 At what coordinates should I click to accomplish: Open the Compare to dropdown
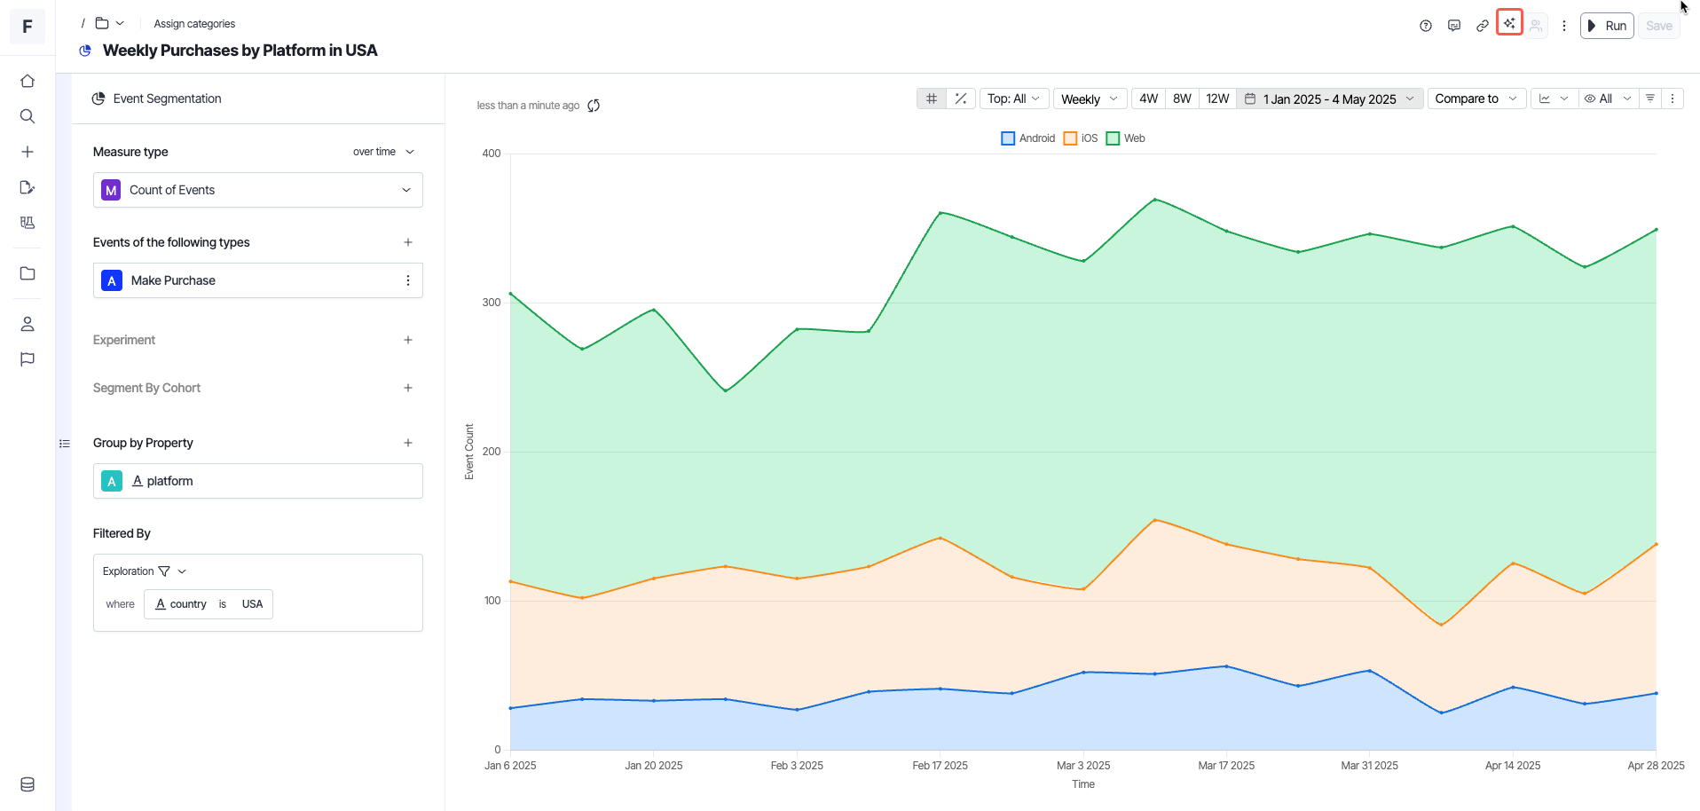1476,98
